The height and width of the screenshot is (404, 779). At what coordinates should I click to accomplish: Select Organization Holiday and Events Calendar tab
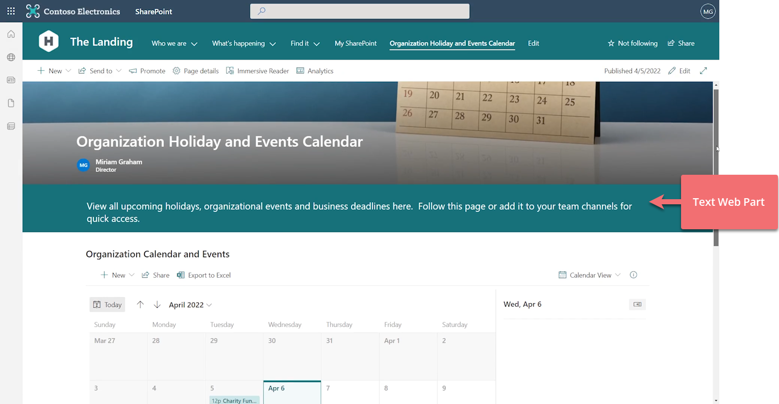click(x=452, y=43)
